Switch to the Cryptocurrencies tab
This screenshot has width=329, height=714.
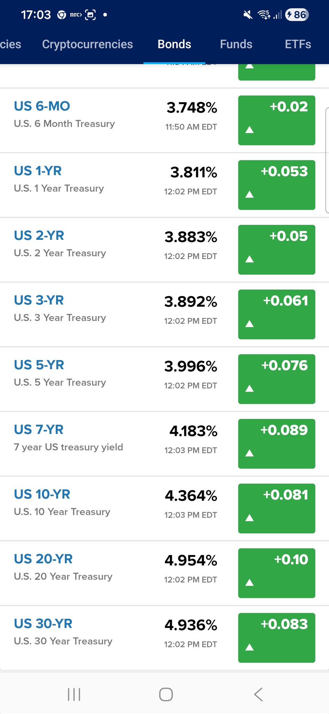(x=87, y=44)
